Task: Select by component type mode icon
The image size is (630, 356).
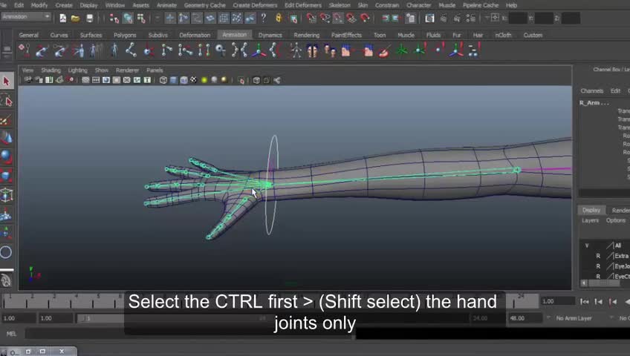Action: tap(141, 18)
